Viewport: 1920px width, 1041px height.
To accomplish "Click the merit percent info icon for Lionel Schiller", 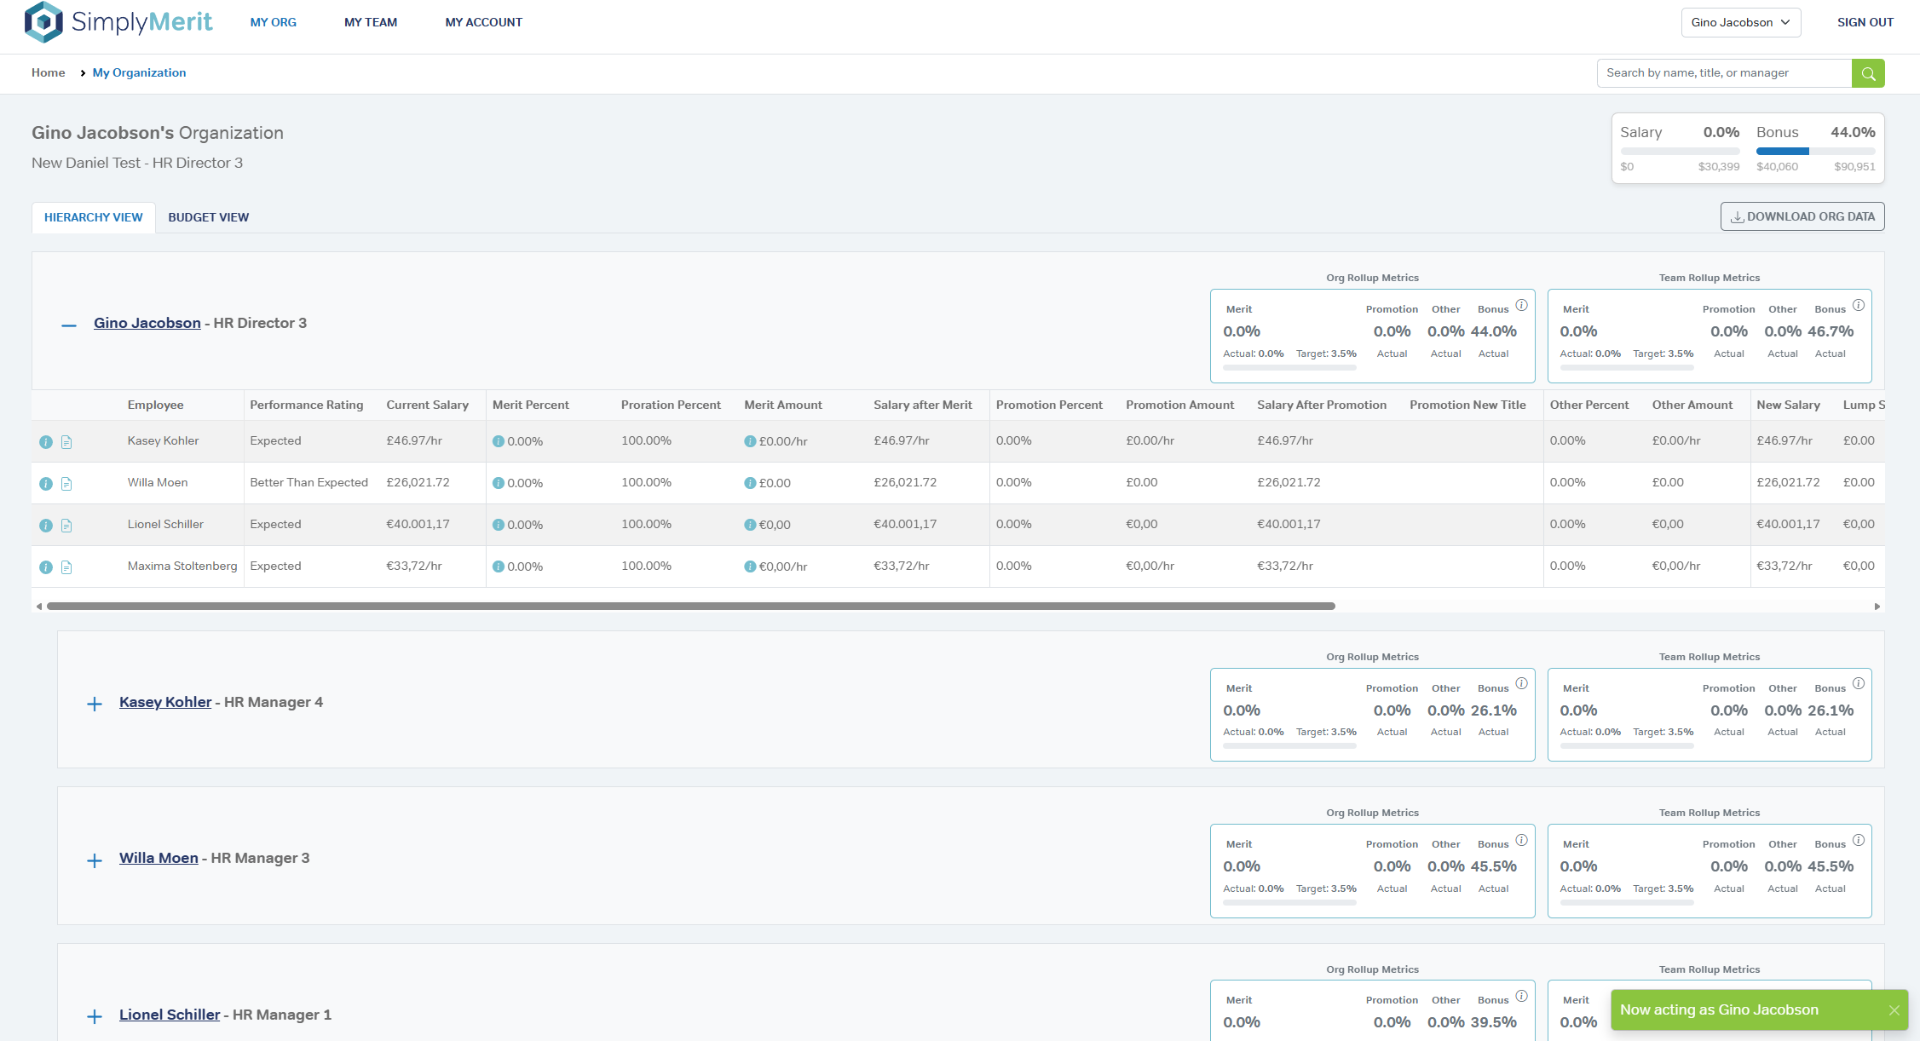I will 499,525.
